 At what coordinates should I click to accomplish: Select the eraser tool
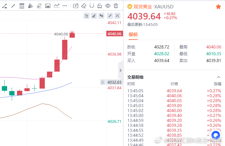(x=84, y=6)
